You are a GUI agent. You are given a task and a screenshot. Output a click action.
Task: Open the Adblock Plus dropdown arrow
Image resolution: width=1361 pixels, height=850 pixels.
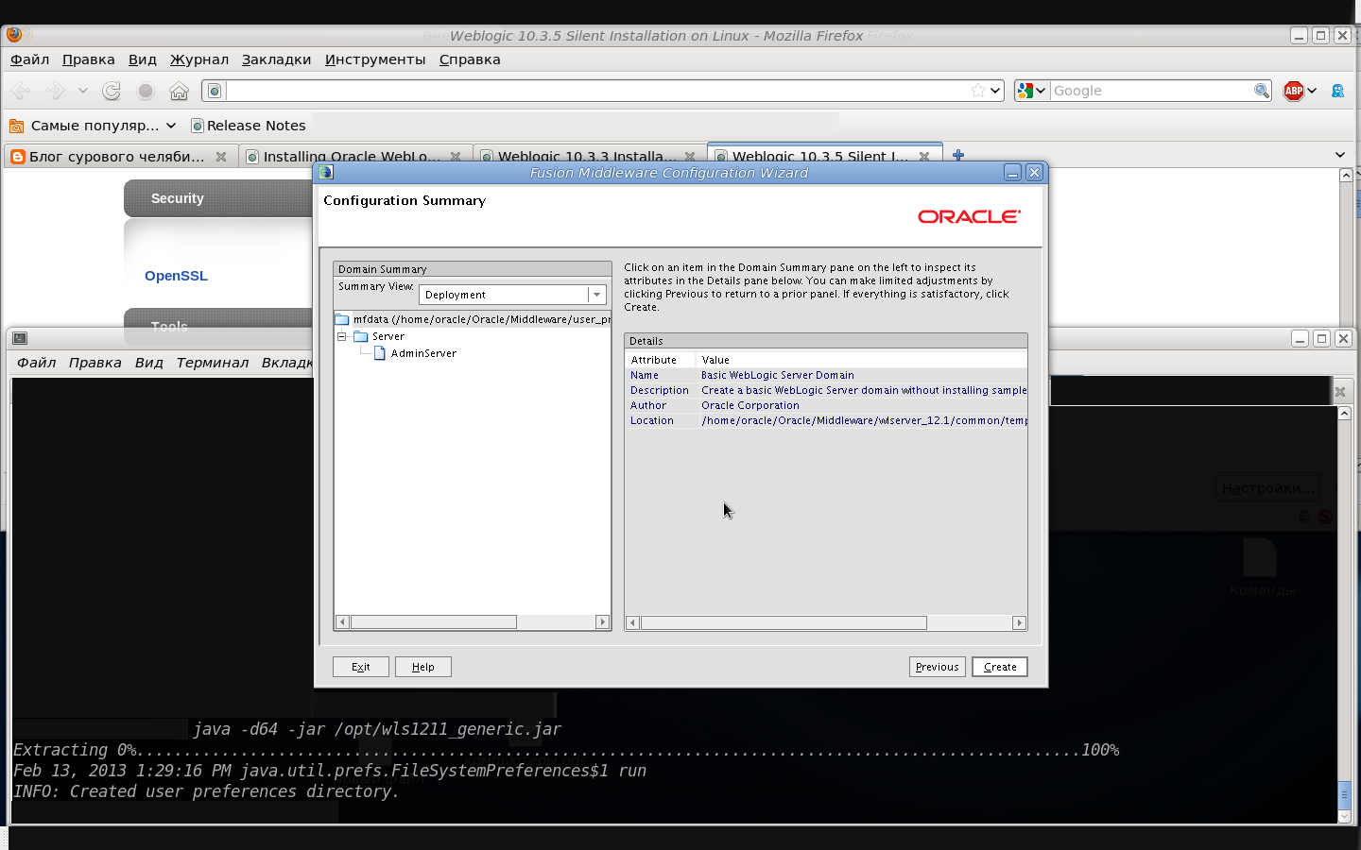(1312, 91)
